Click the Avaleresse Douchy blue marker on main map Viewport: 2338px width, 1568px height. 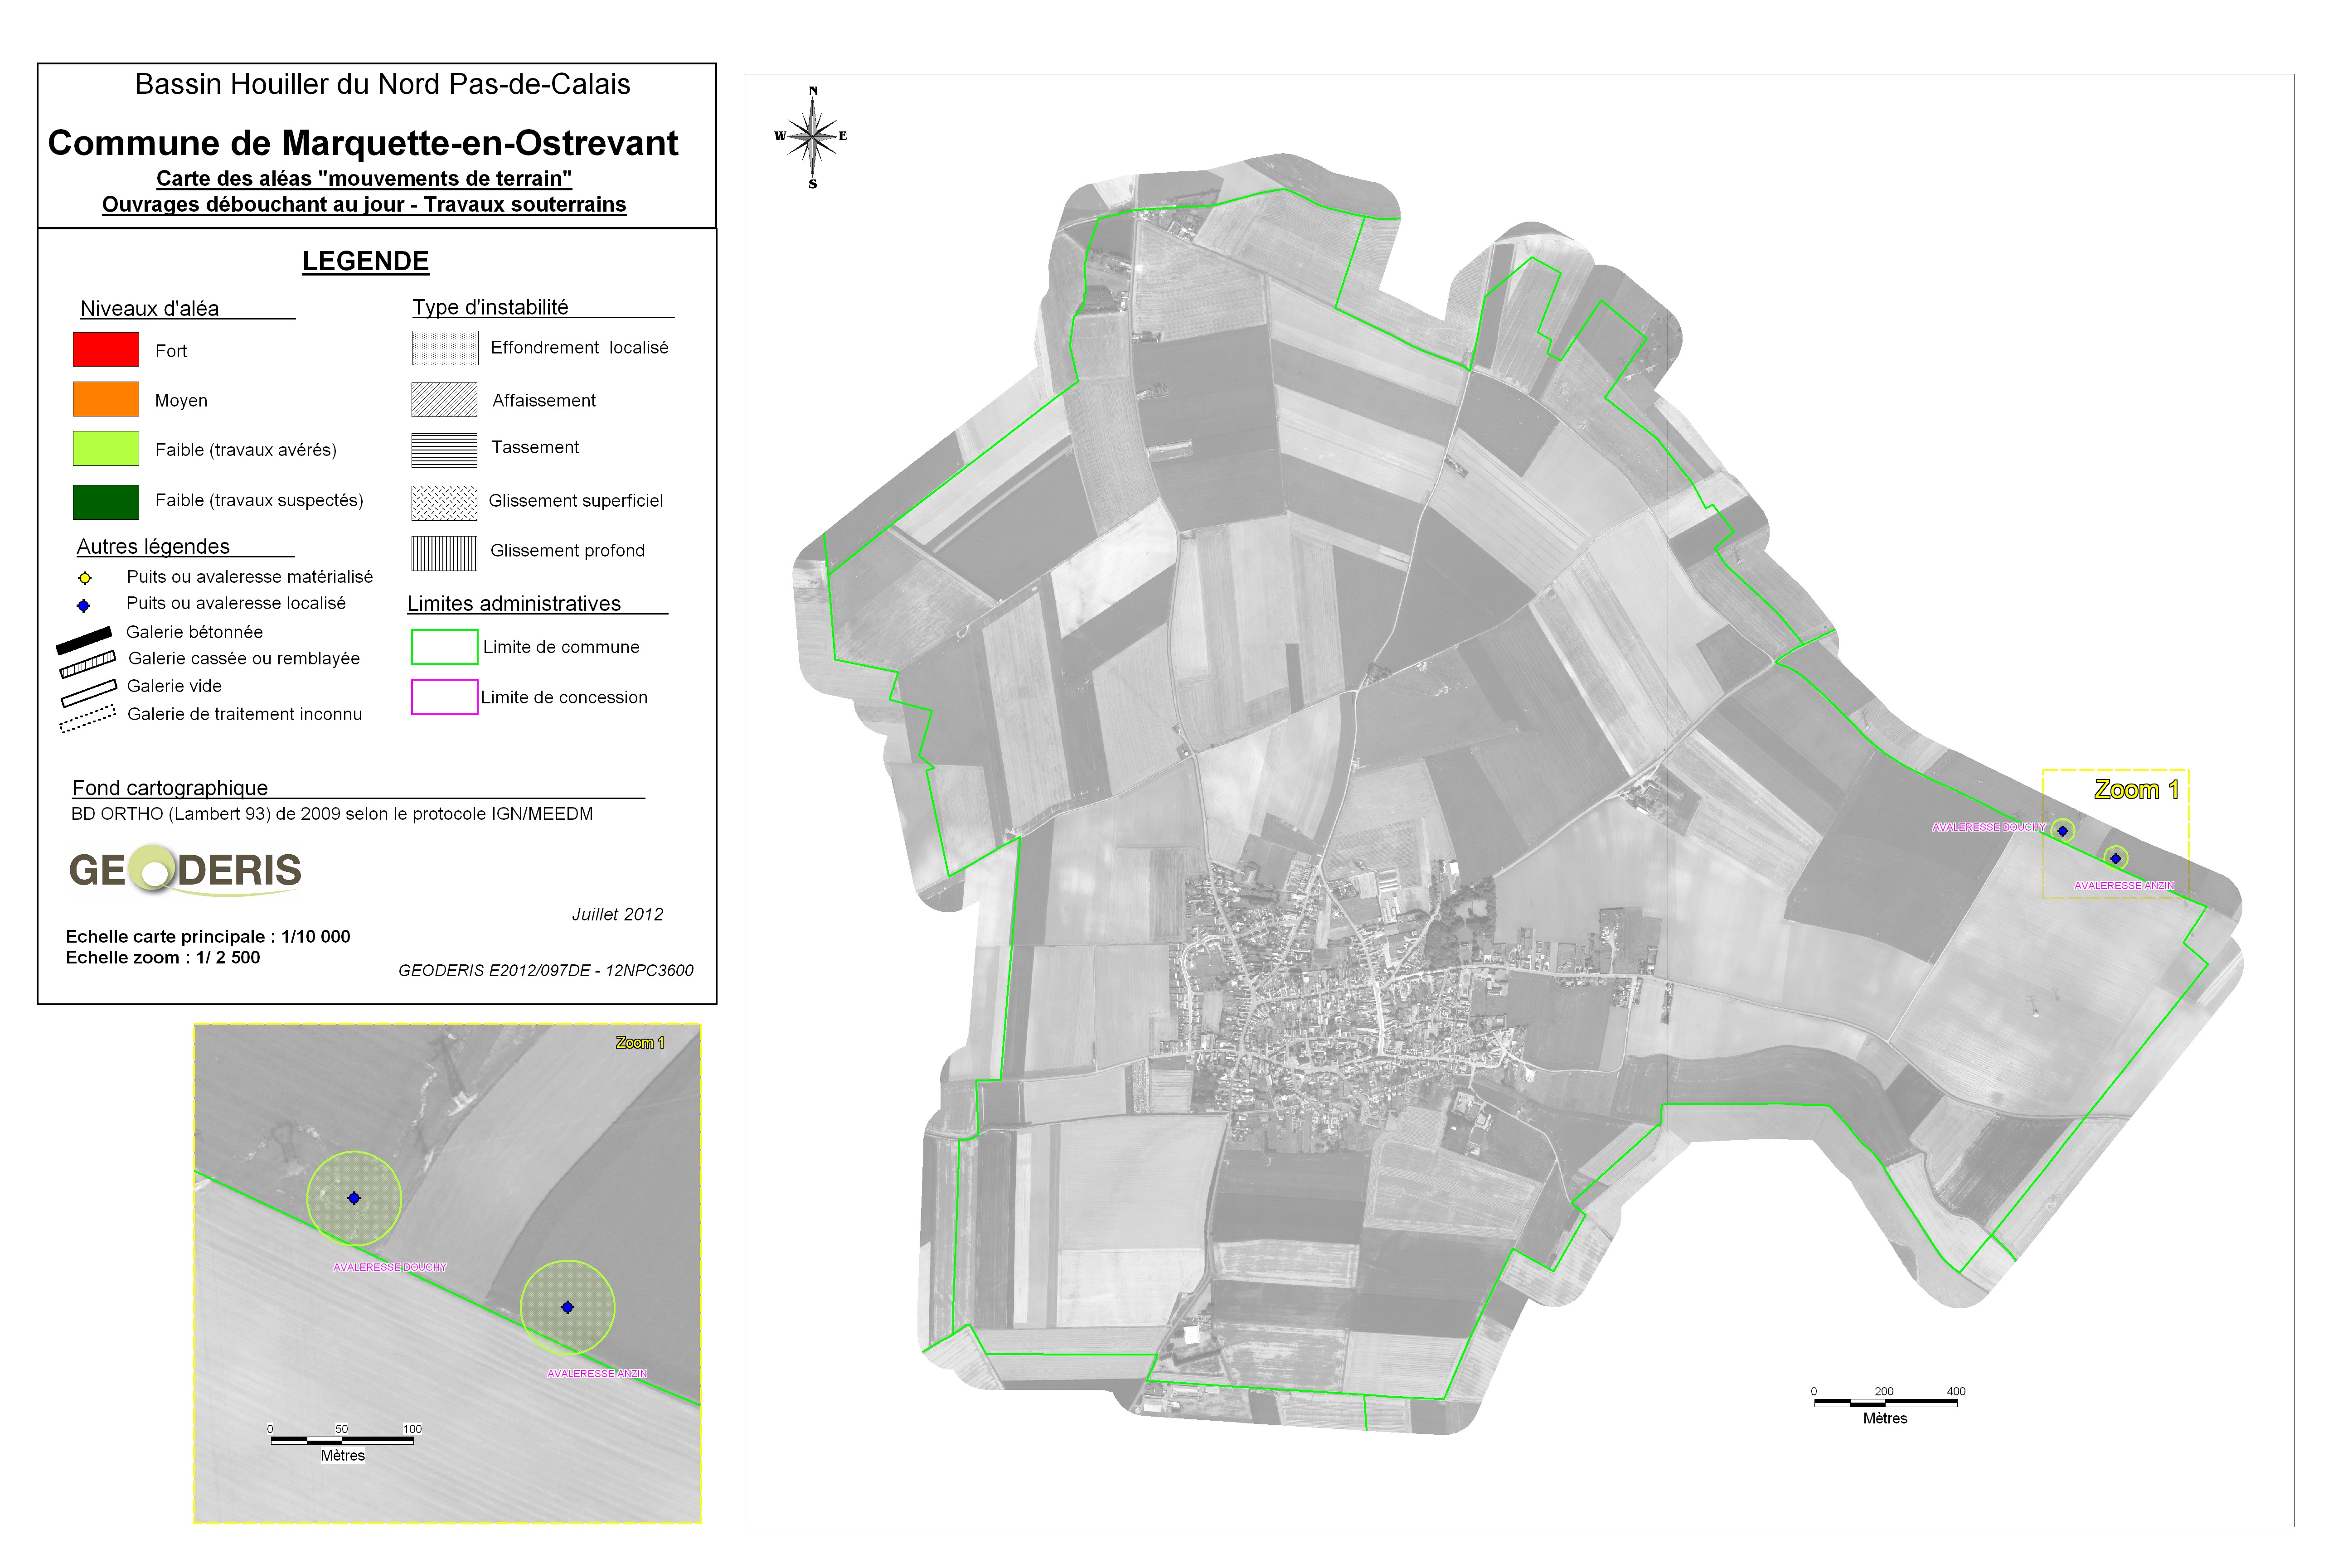(x=2062, y=831)
